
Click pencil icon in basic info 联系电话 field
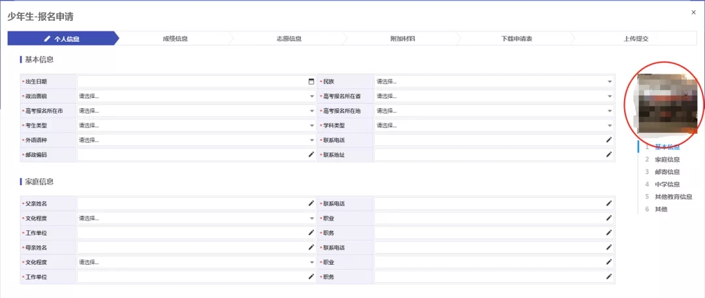click(609, 140)
